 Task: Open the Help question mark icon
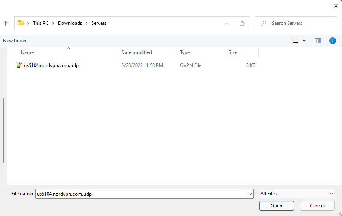click(x=332, y=41)
